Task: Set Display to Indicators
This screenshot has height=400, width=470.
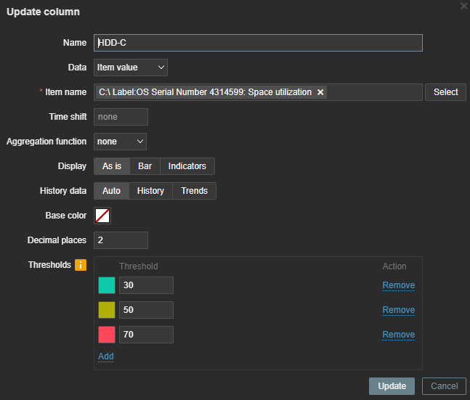Action: click(187, 166)
